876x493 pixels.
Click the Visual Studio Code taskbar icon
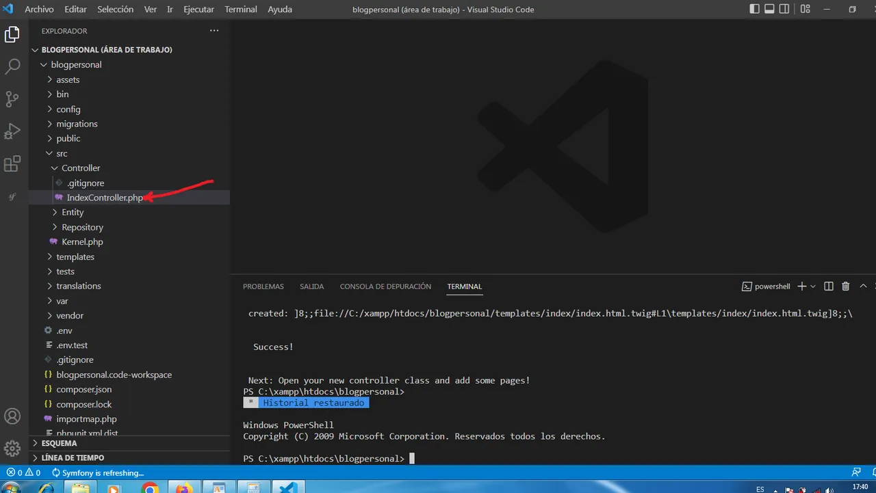287,488
